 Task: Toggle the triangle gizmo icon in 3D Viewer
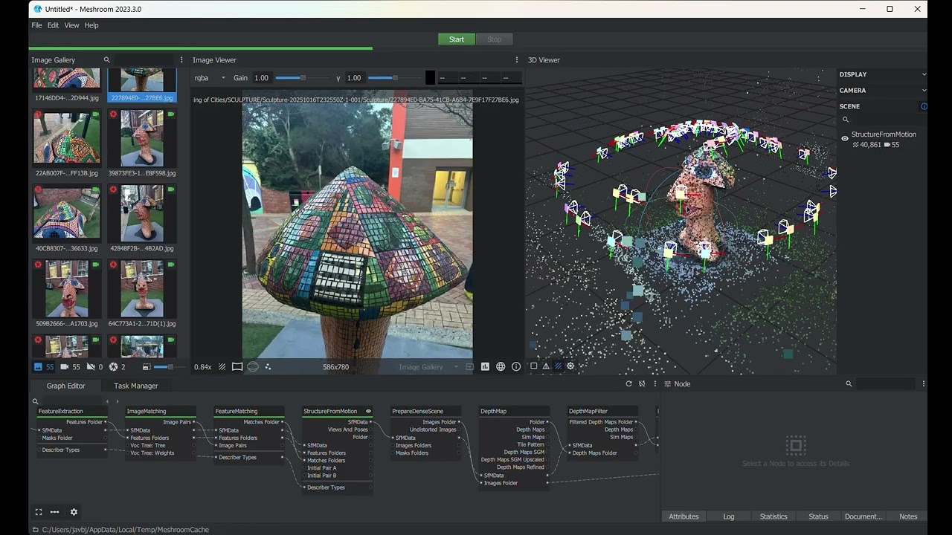click(546, 366)
